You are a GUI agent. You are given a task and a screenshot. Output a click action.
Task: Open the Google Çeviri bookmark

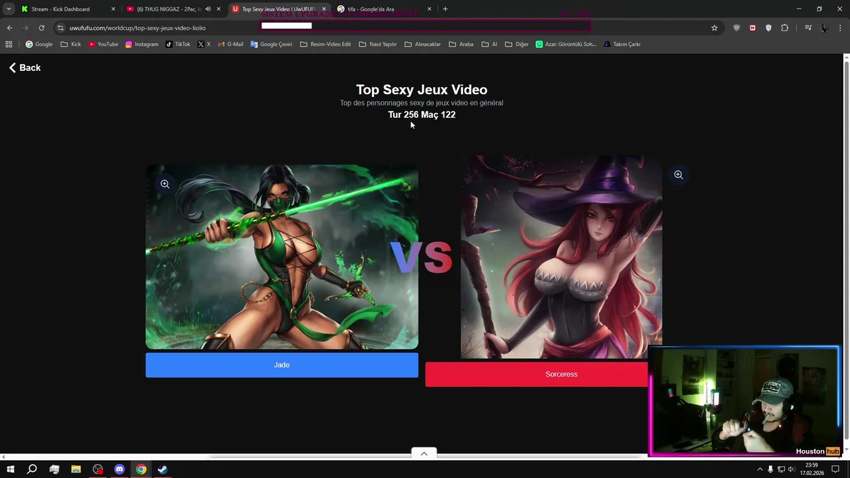tap(271, 44)
